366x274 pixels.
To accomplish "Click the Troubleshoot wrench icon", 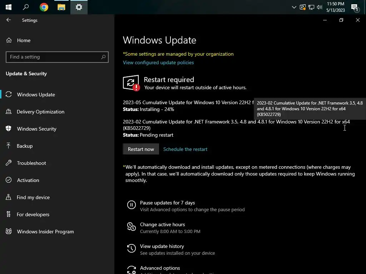I will click(9, 163).
